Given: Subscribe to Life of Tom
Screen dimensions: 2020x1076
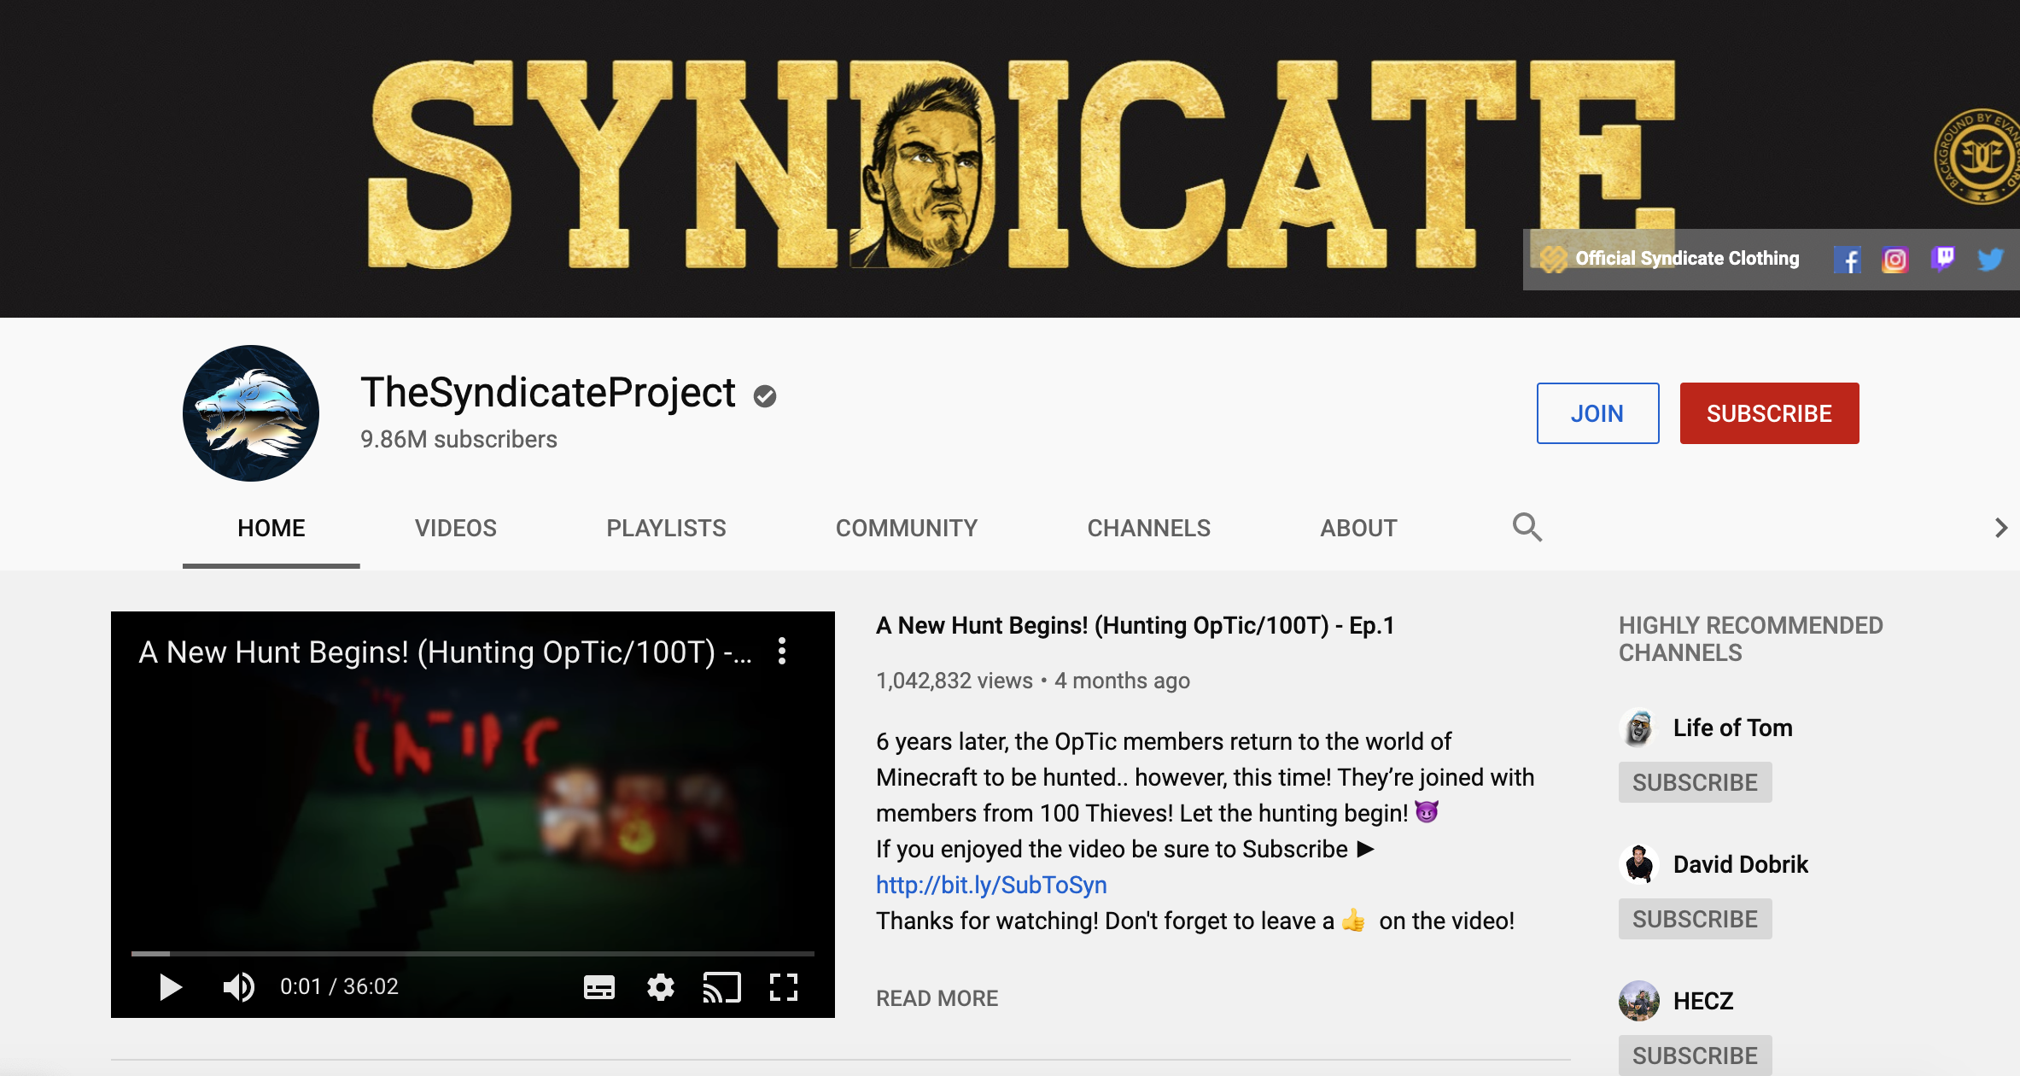Looking at the screenshot, I should pyautogui.click(x=1695, y=782).
